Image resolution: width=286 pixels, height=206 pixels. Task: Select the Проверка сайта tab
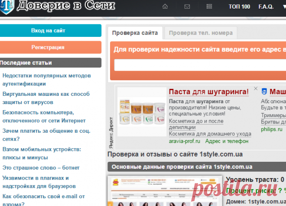(135, 33)
